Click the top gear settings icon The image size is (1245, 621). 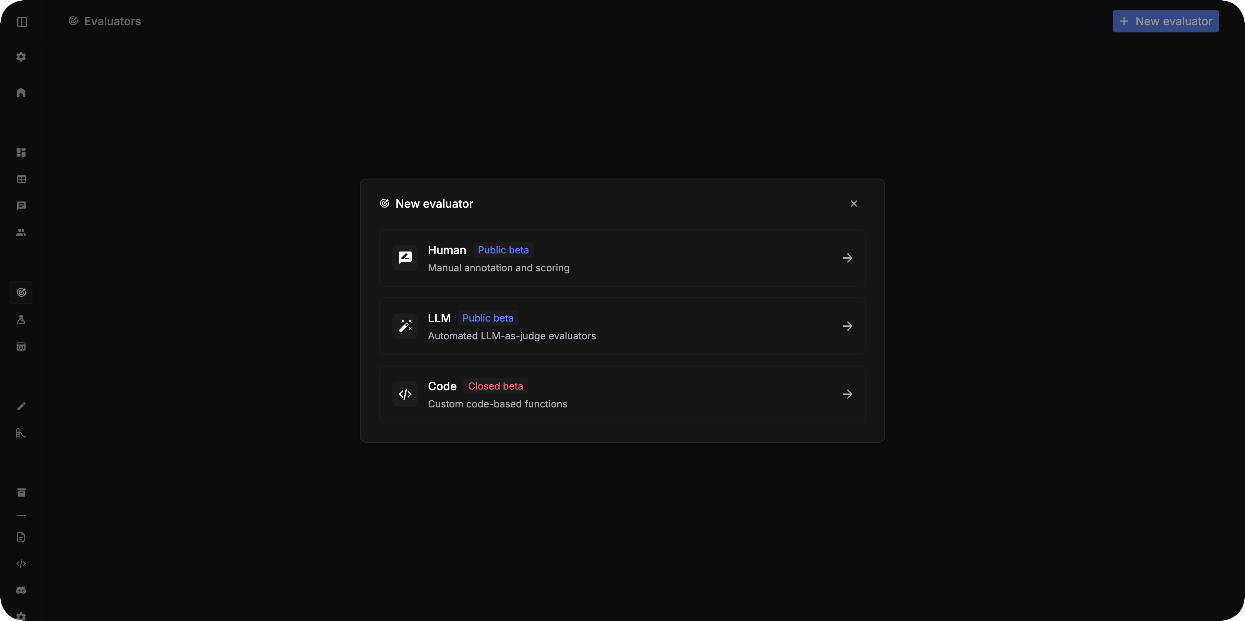click(21, 56)
